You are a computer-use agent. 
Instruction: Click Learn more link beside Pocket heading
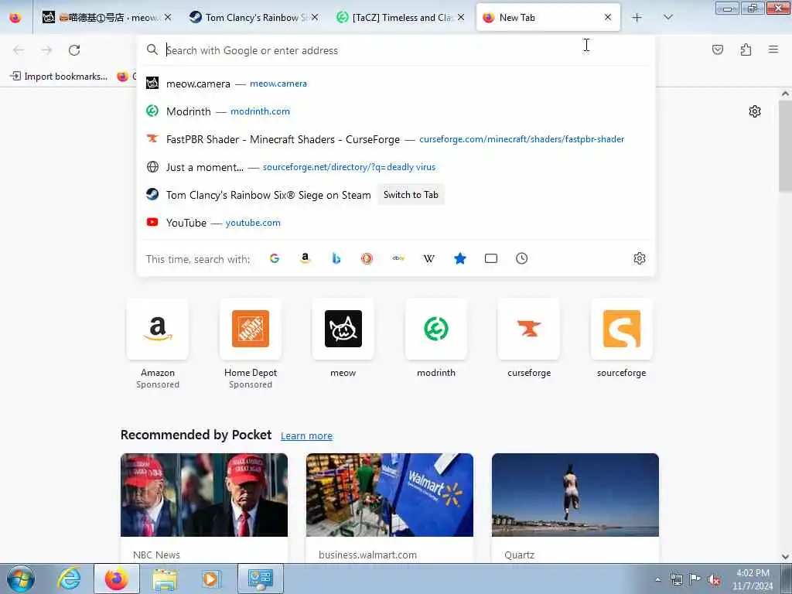point(306,436)
